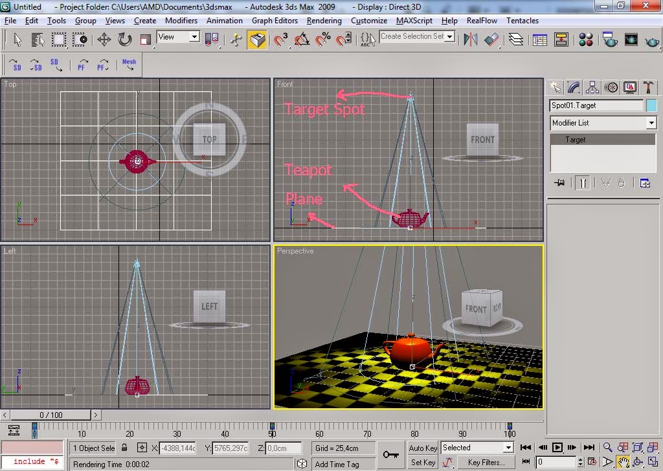Image resolution: width=663 pixels, height=471 pixels.
Task: Select the Select and Move tool
Action: coord(105,40)
